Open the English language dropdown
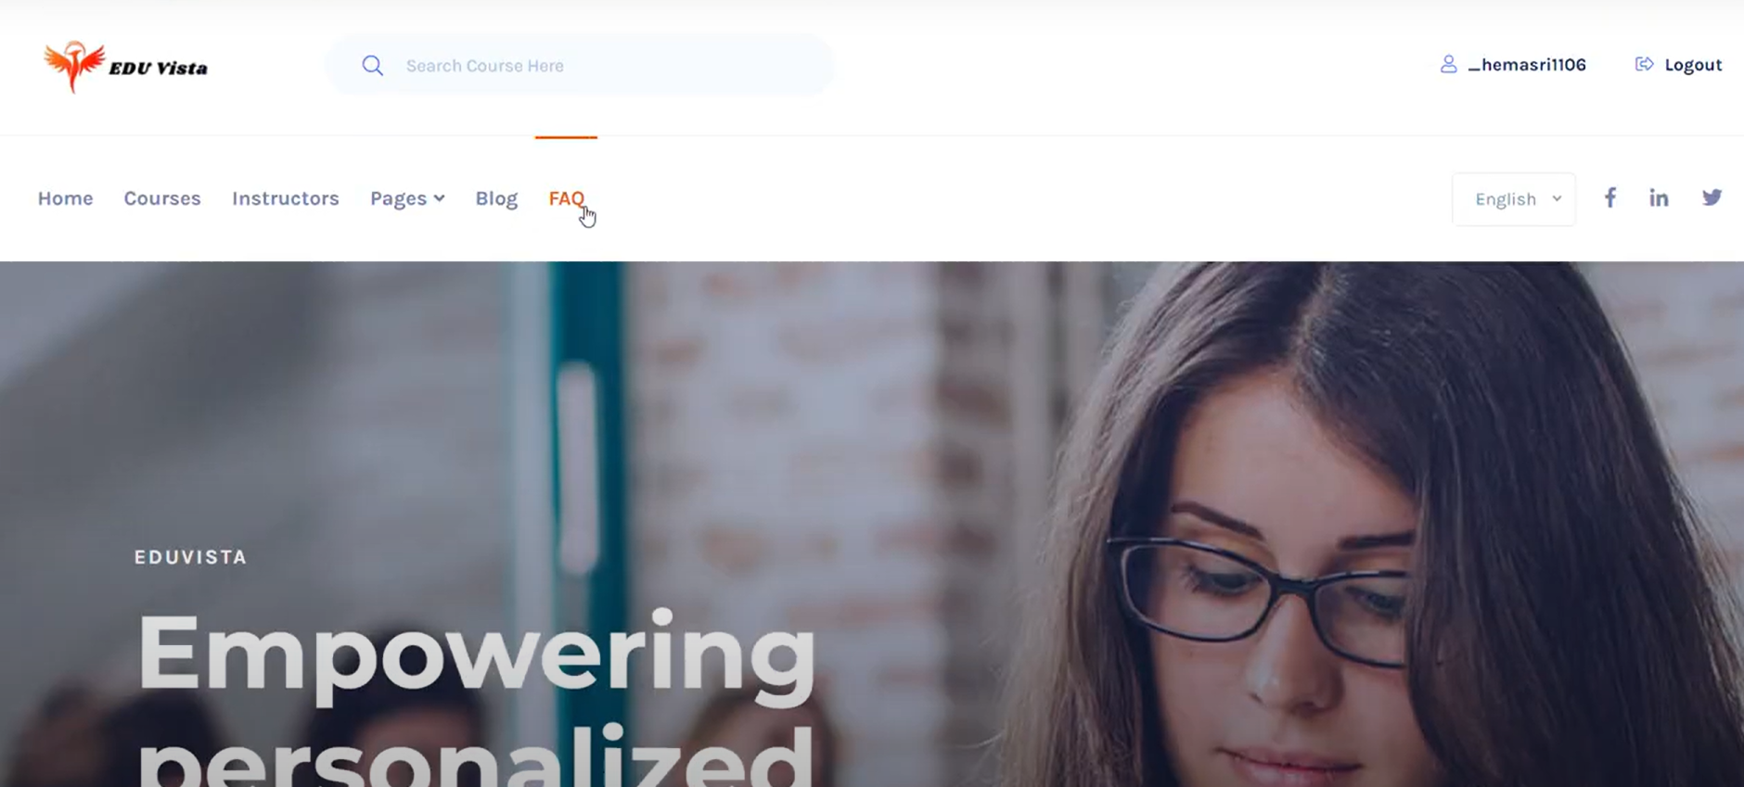 coord(1513,198)
